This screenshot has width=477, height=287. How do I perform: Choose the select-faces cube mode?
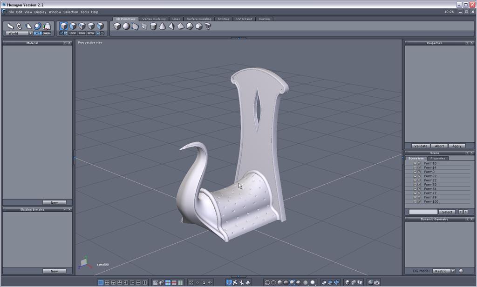click(73, 26)
